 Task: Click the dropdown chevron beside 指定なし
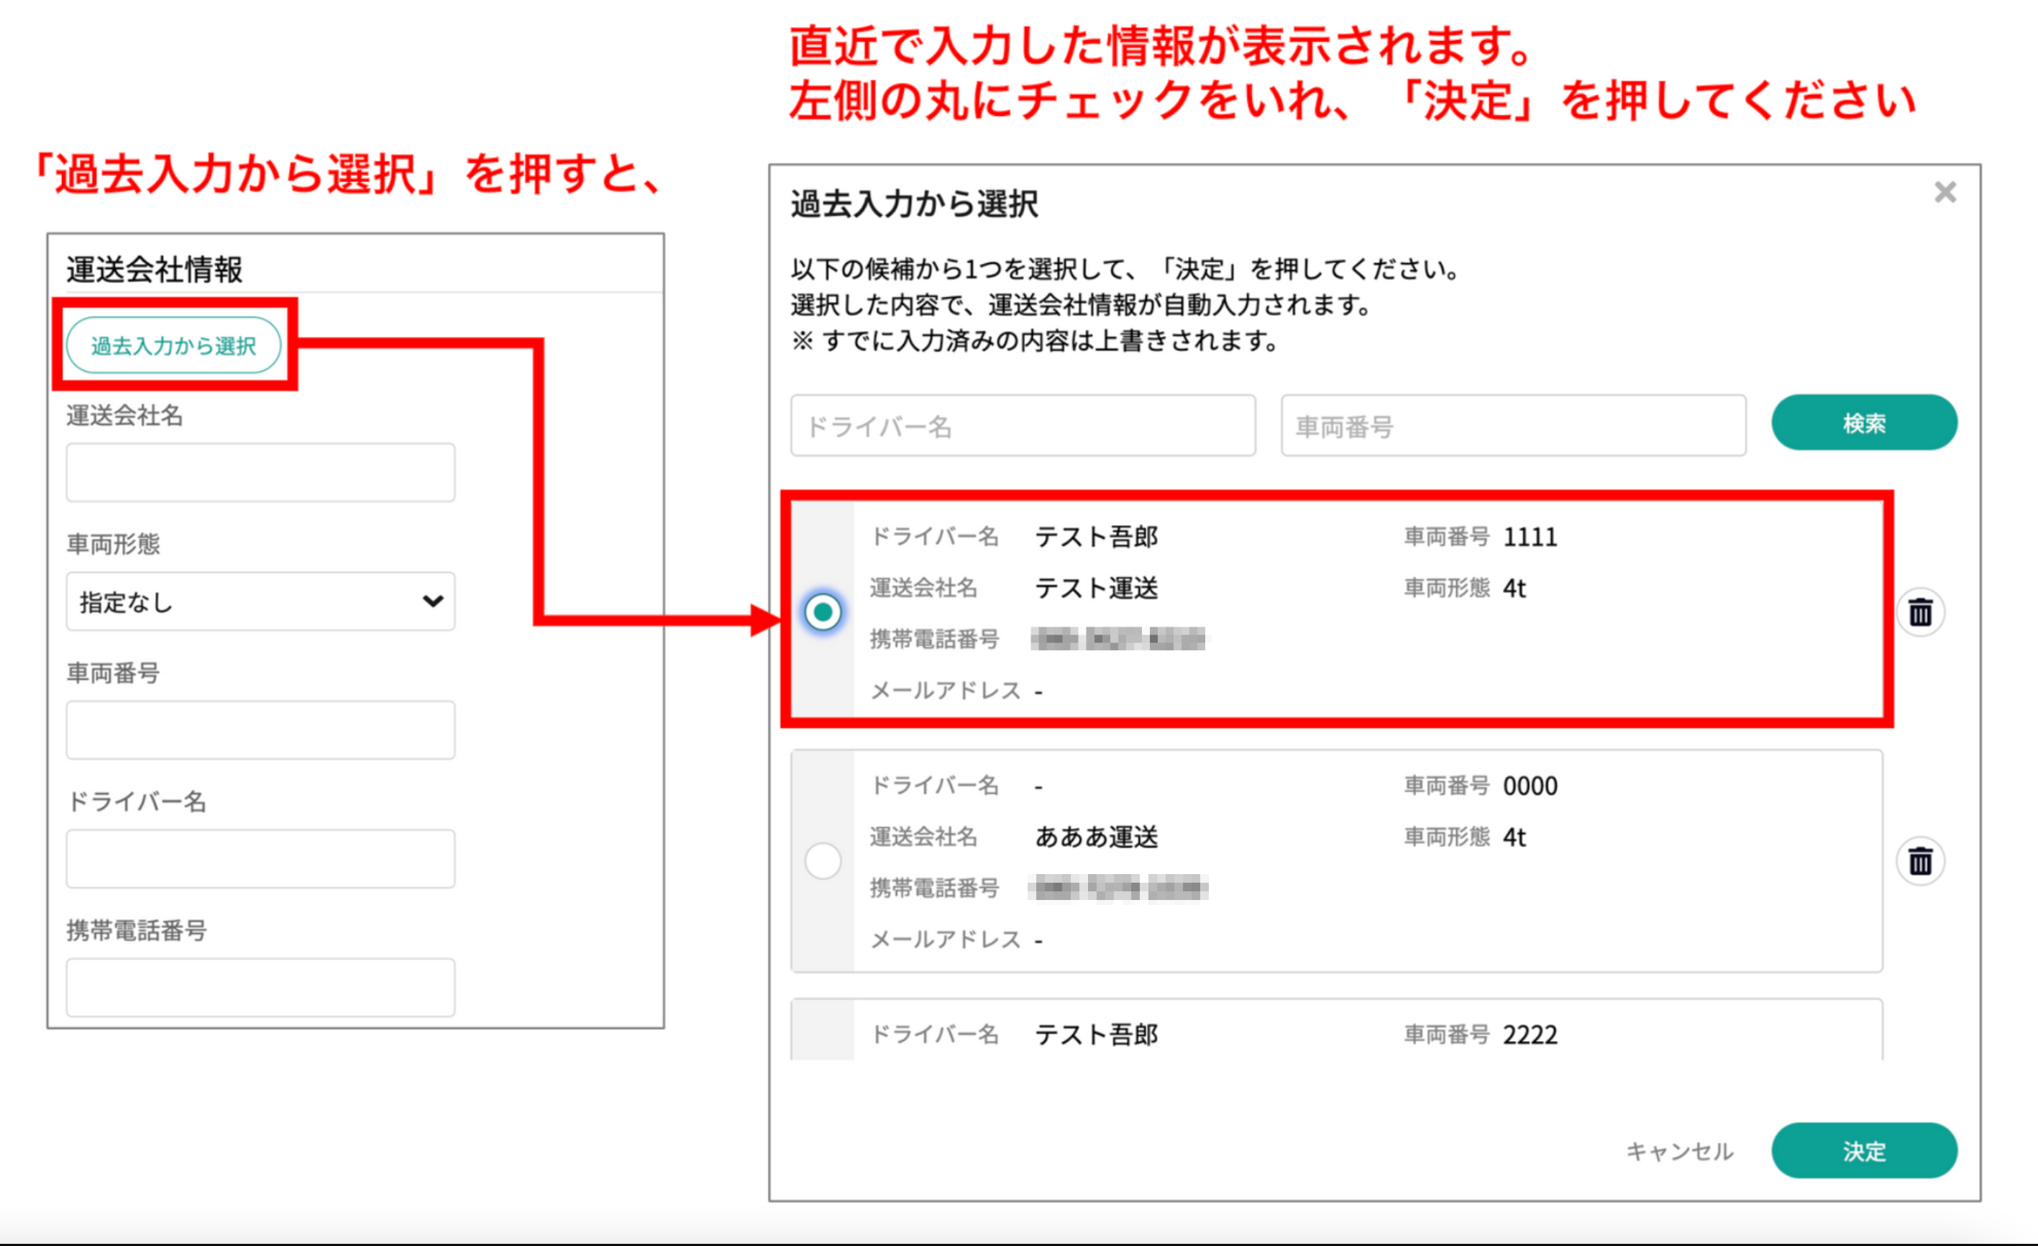433,601
